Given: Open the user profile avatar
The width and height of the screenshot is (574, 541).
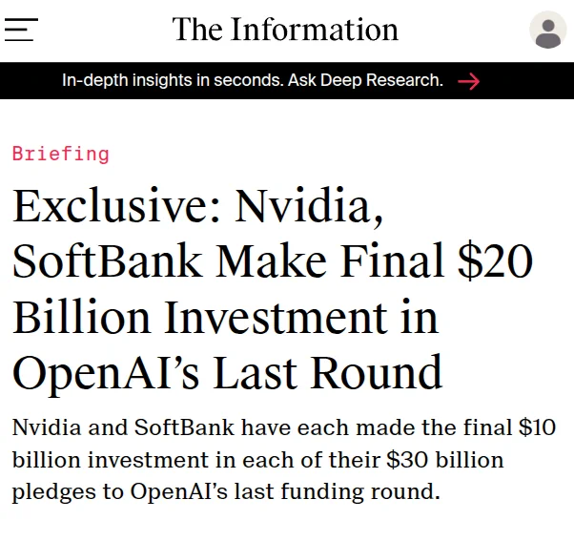Looking at the screenshot, I should (548, 30).
